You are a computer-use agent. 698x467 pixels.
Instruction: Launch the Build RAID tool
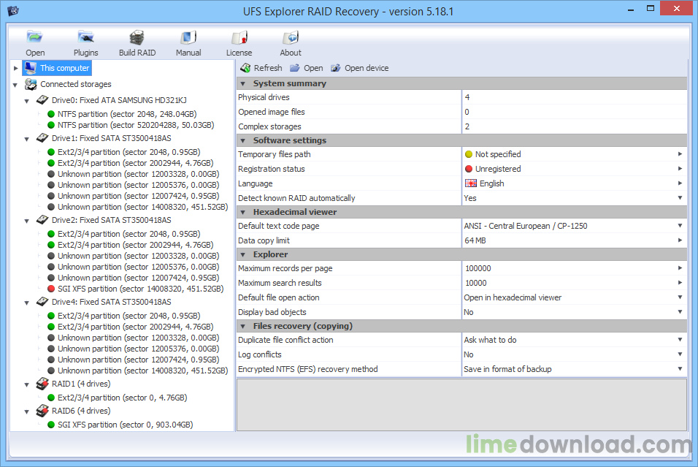[137, 37]
